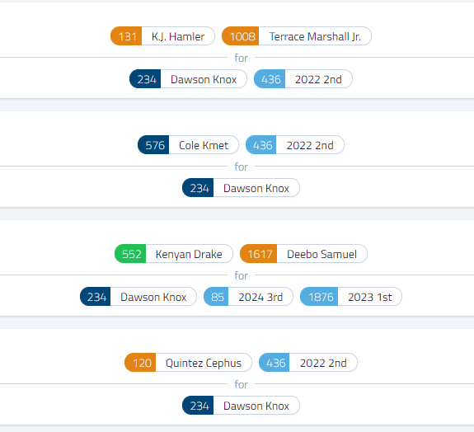Click the 576 value badge for Cole Kmet

click(x=153, y=145)
